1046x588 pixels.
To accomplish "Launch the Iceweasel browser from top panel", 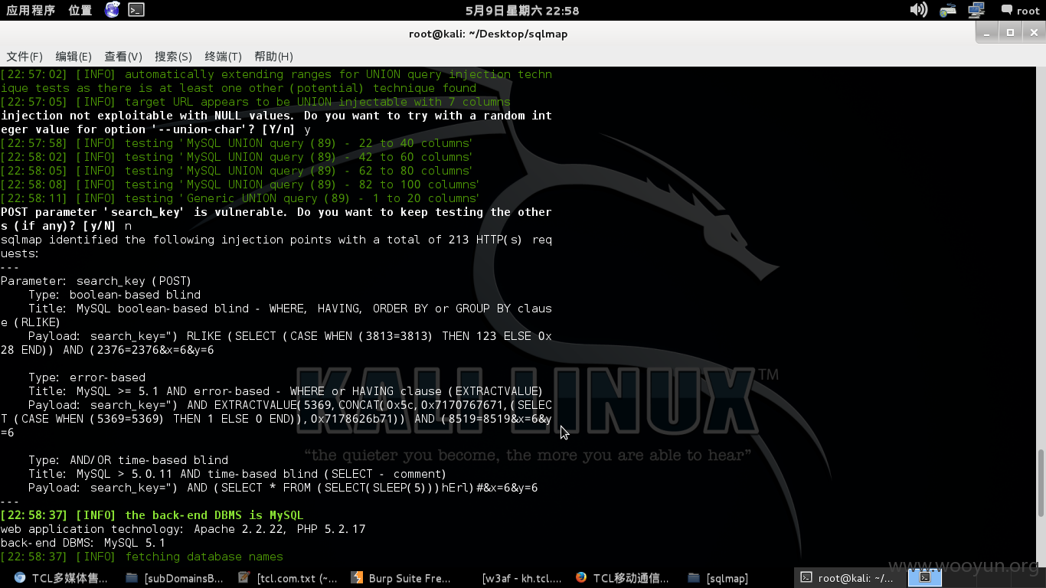I will click(113, 10).
